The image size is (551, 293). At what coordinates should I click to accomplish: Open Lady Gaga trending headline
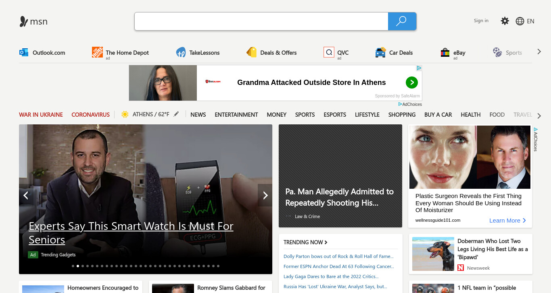[x=331, y=276]
